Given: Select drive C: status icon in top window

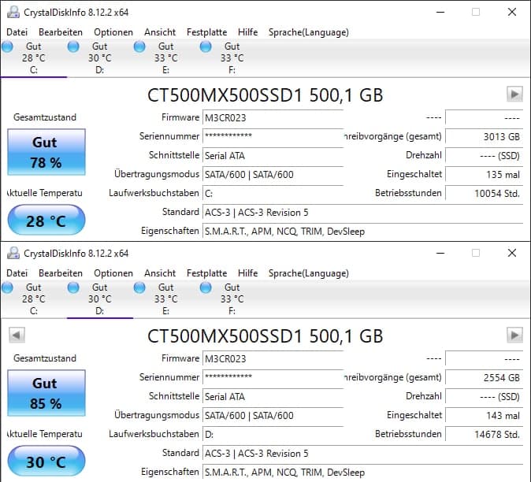Looking at the screenshot, I should [7, 46].
